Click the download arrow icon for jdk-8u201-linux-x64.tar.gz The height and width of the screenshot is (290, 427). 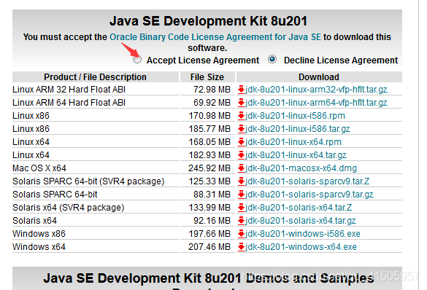point(241,155)
